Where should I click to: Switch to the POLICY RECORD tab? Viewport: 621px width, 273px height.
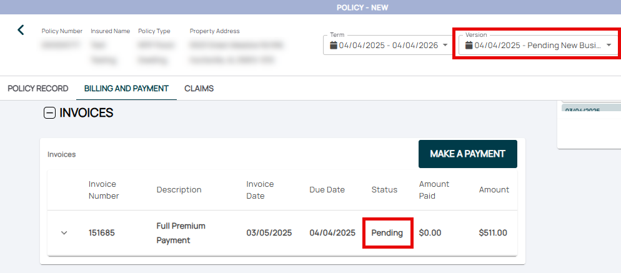(37, 89)
